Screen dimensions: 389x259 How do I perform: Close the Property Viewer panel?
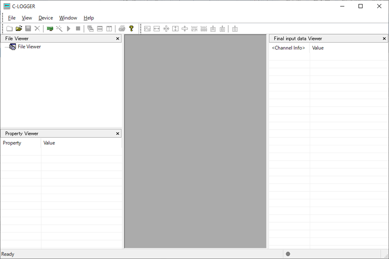tap(117, 133)
